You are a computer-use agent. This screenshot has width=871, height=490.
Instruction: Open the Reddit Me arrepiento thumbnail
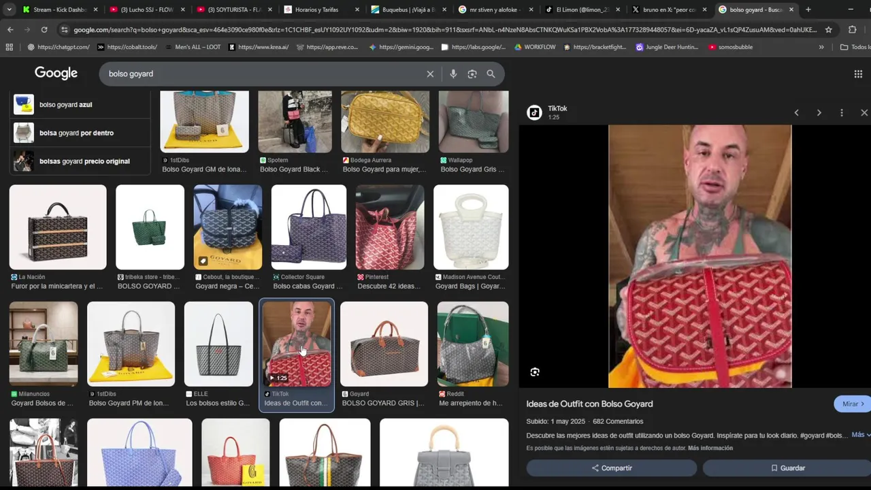[x=472, y=344]
